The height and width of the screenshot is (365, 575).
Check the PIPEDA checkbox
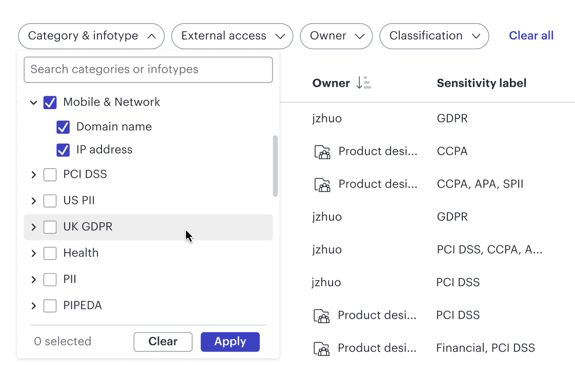(50, 306)
